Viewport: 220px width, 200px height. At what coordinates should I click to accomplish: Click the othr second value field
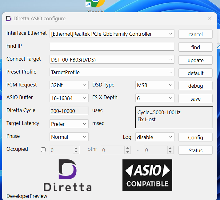[x=156, y=150]
